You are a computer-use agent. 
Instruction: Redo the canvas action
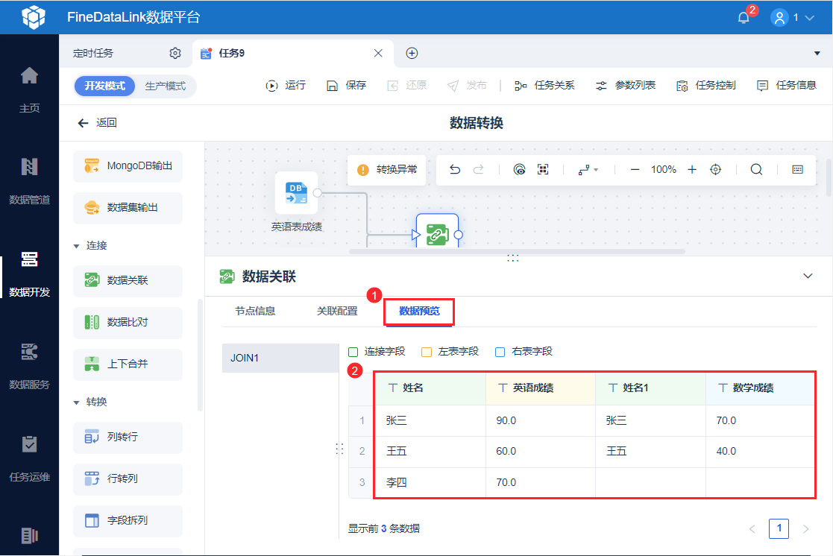tap(478, 169)
